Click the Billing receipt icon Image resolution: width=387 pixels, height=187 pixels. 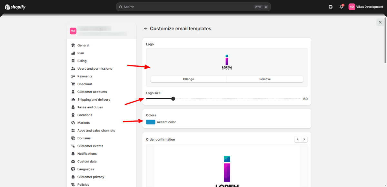(x=73, y=61)
